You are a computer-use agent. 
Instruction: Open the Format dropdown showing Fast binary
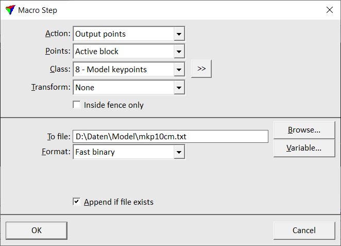click(129, 152)
